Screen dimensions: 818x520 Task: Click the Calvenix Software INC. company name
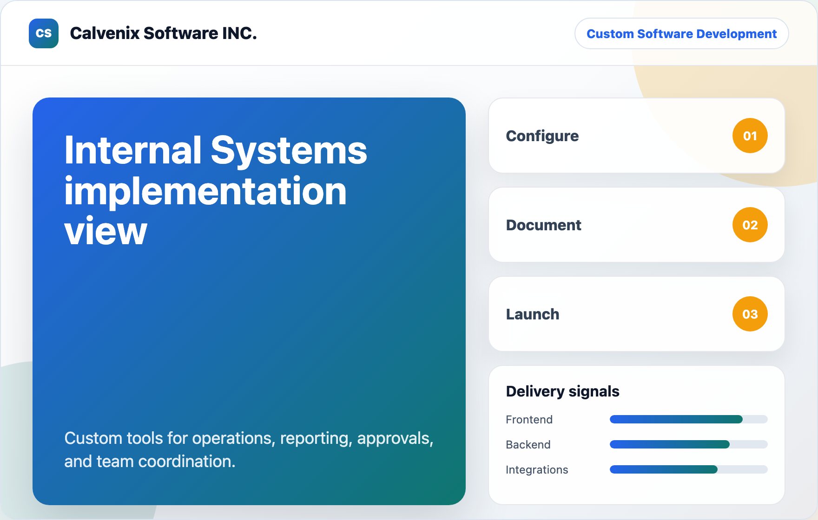163,33
